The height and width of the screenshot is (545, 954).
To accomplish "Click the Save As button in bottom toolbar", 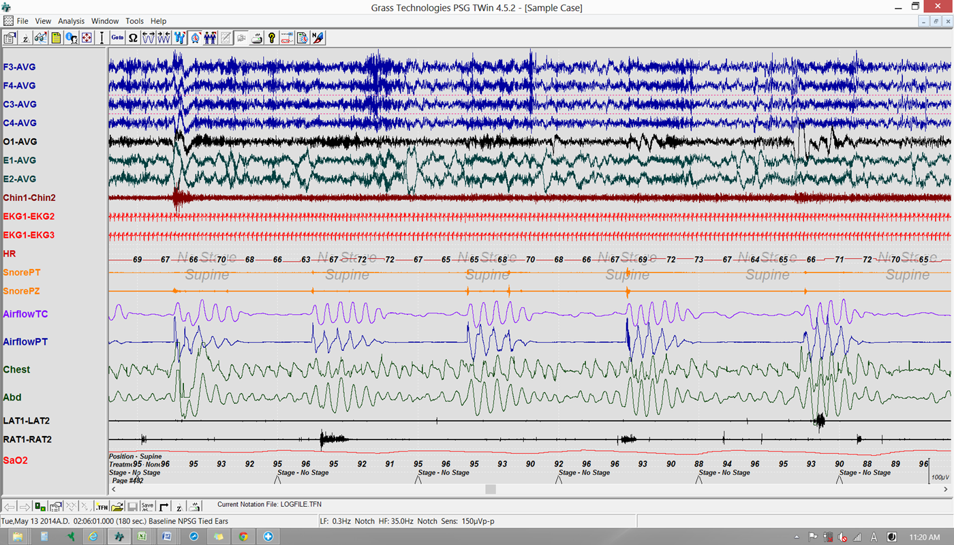I will (x=148, y=507).
